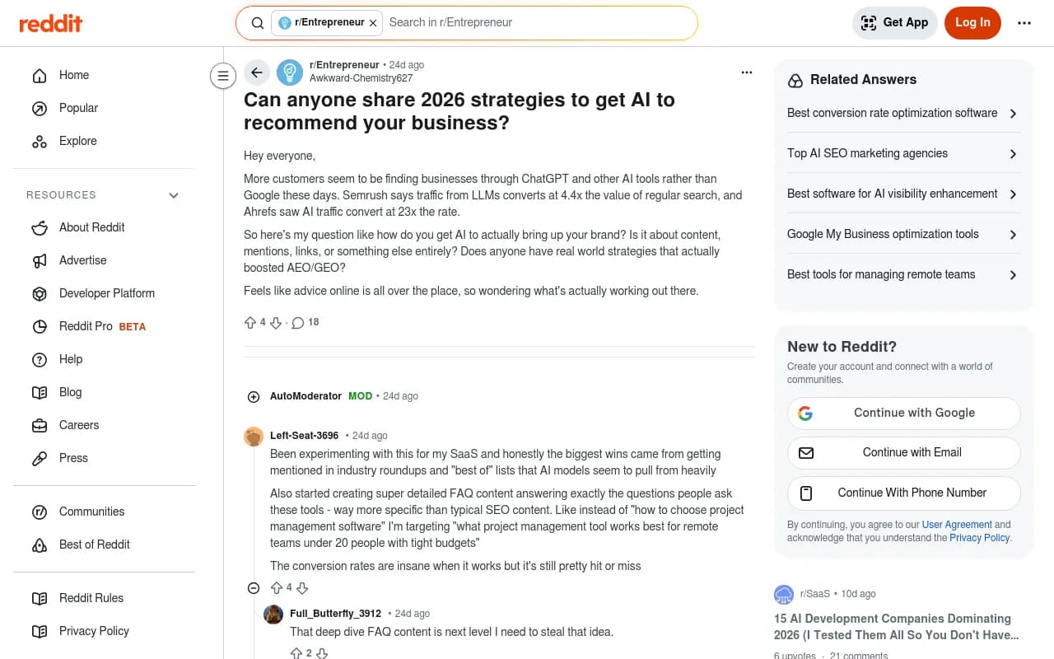Screen dimensions: 1054x659
Task: Open the post's three-dot overflow menu
Action: [x=746, y=72]
